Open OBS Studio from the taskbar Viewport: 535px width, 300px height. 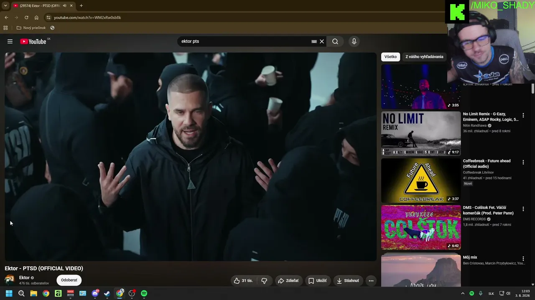click(132, 293)
